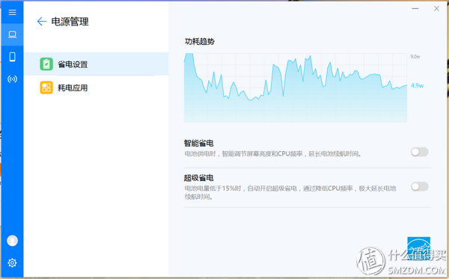
Task: Open the hamburger menu in the sidebar
Action: [x=12, y=12]
